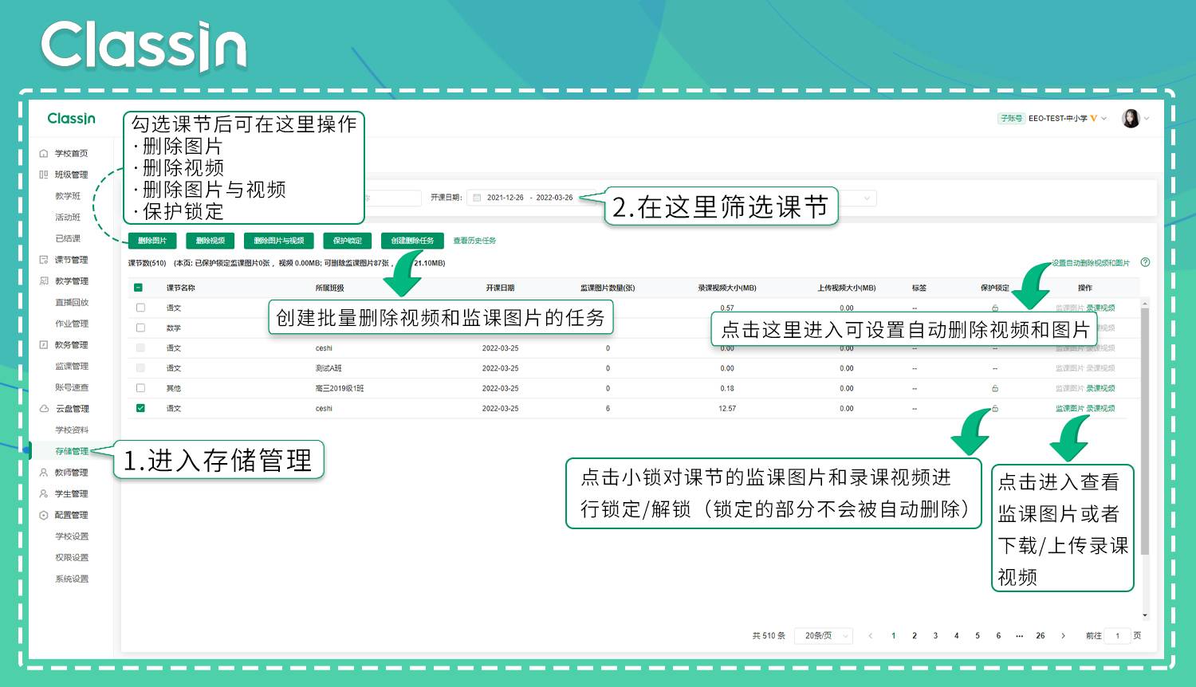Screen dimensions: 1196x687
Task: Click the 前往 page number input field
Action: tap(1117, 636)
